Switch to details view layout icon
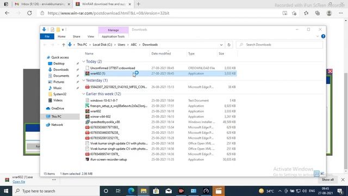Screen dimensions: 348x196 coord(316,173)
